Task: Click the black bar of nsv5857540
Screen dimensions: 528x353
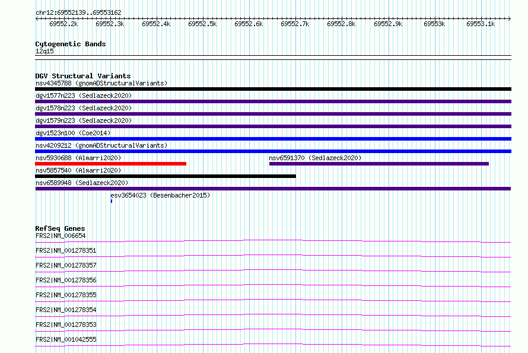Action: point(166,176)
